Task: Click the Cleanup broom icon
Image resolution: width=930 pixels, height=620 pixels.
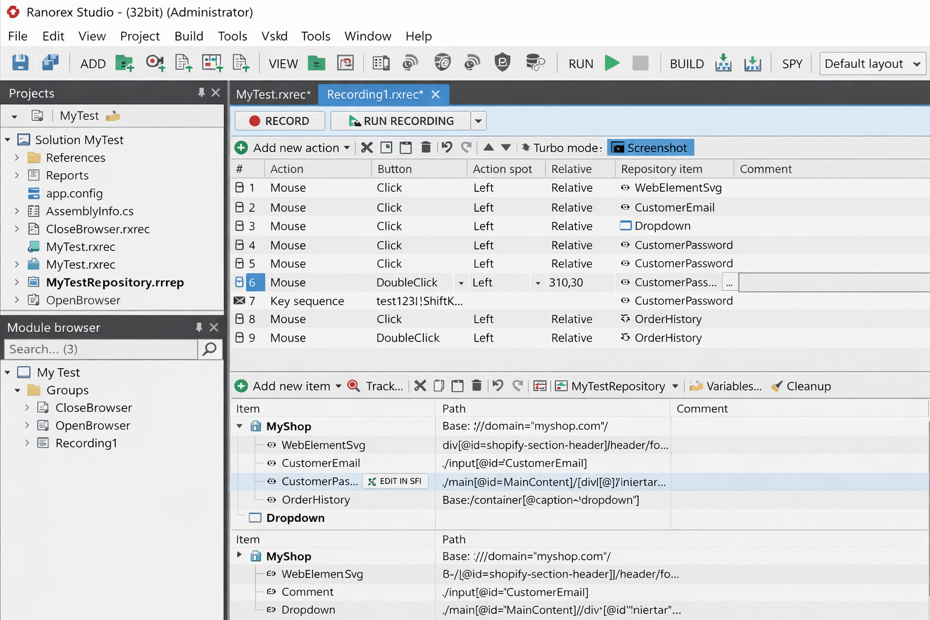Action: click(777, 386)
